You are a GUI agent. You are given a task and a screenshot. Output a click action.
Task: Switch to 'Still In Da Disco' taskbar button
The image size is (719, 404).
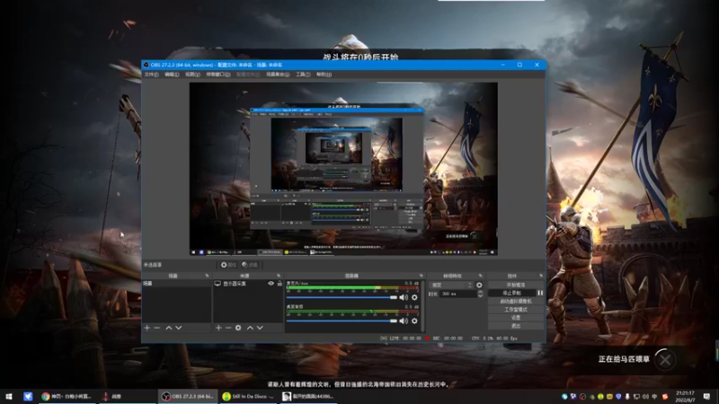point(248,397)
